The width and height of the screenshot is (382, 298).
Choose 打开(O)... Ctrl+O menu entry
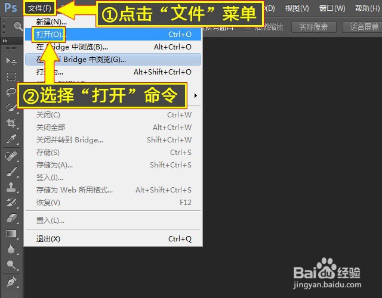pos(113,35)
